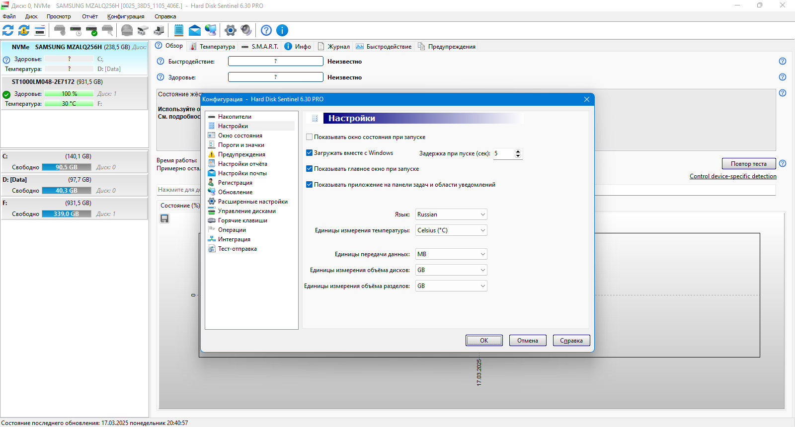
Task: Click the blue info circle toolbar icon
Action: (282, 30)
